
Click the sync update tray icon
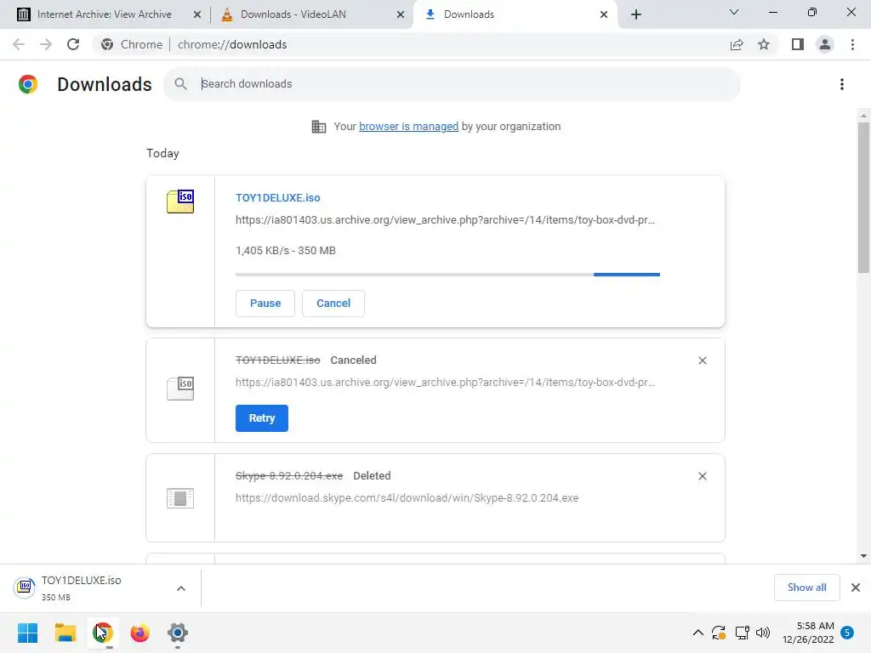pos(719,633)
